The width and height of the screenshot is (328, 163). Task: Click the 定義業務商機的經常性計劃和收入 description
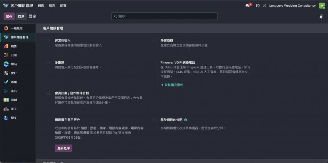pos(78,45)
